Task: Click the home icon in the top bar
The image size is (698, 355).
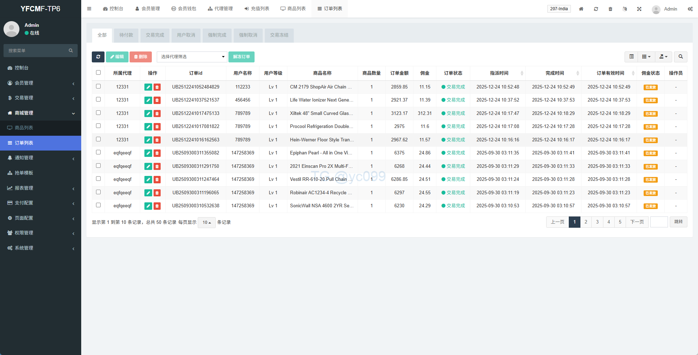Action: (581, 9)
